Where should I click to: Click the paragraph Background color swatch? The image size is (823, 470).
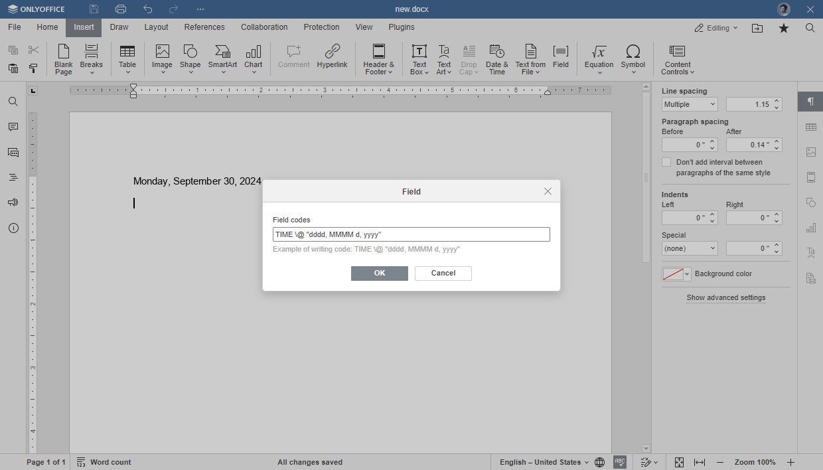pyautogui.click(x=673, y=274)
